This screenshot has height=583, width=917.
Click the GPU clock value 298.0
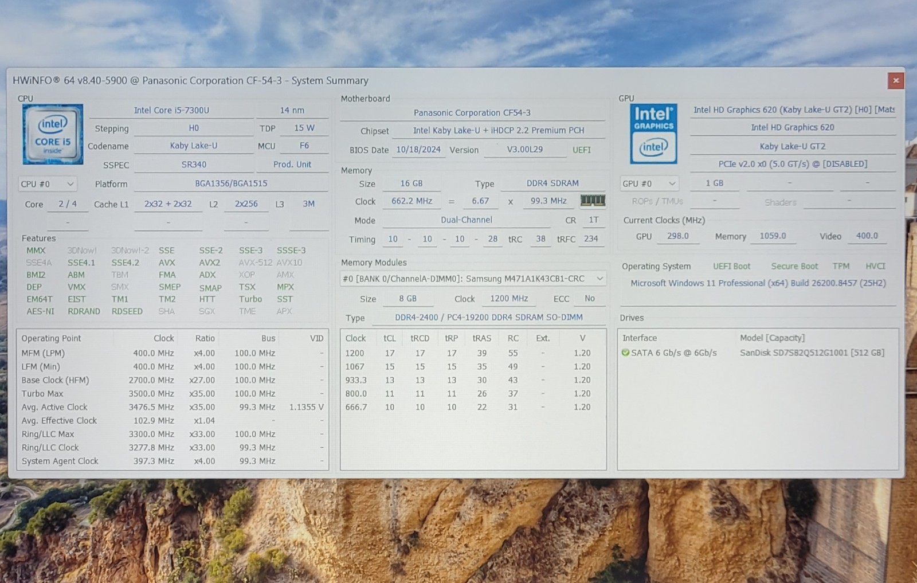[678, 236]
